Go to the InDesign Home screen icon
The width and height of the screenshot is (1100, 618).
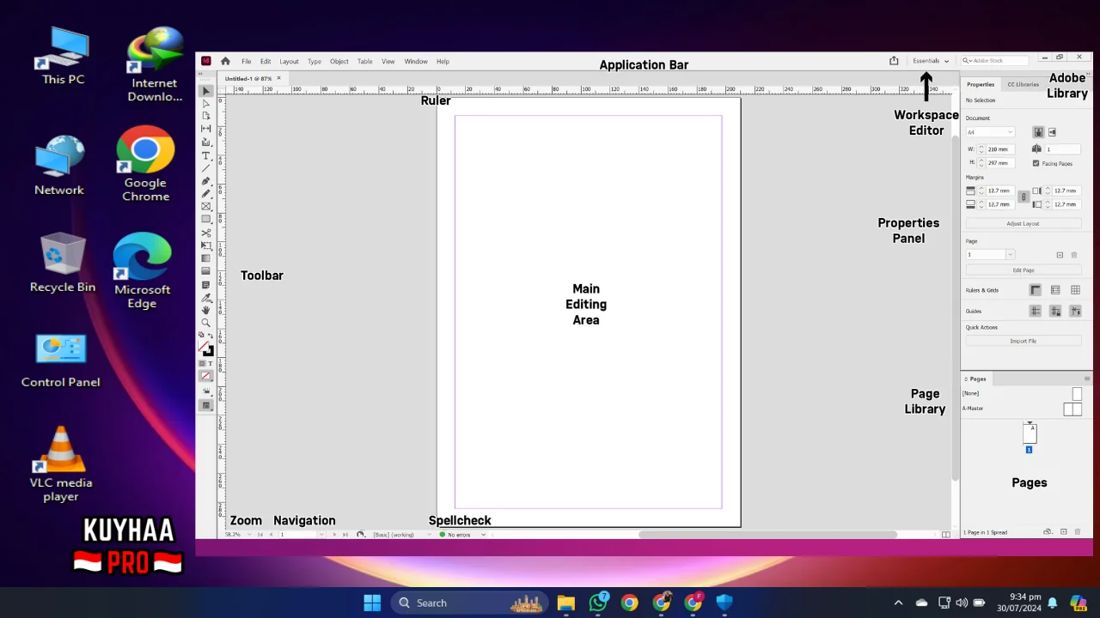(x=225, y=61)
